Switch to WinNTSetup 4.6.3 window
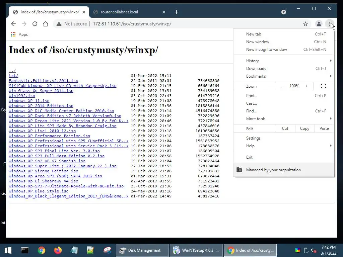This screenshot has width=343, height=257. click(x=196, y=250)
